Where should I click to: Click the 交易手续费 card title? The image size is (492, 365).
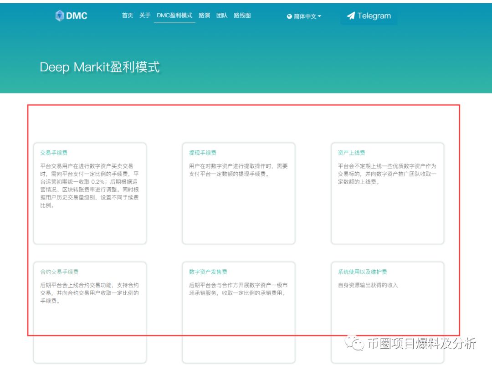(54, 153)
